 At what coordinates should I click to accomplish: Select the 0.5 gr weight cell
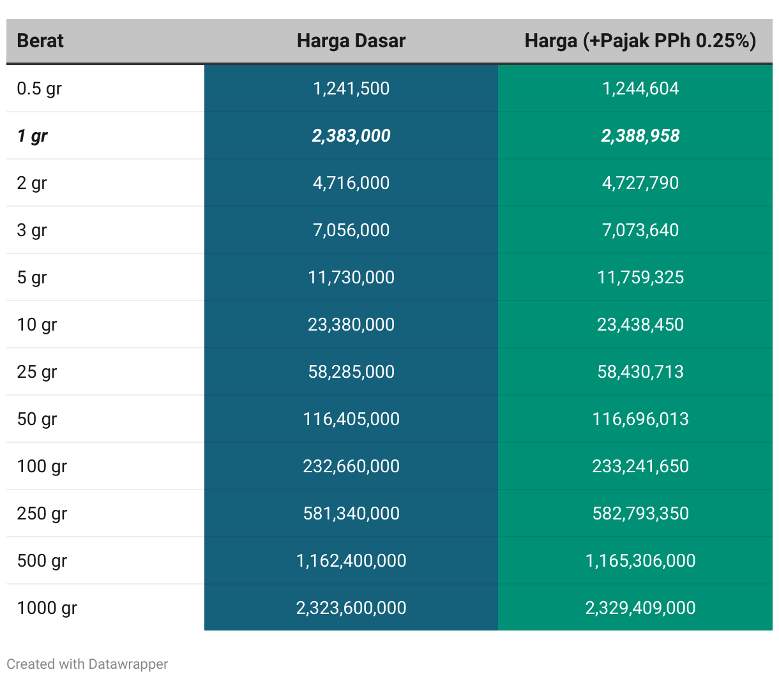click(39, 88)
